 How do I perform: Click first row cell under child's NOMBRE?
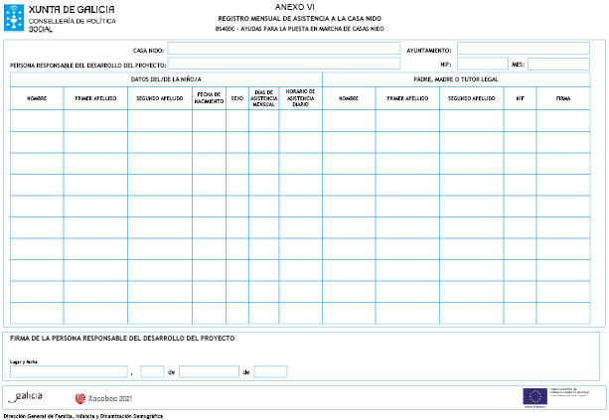click(x=37, y=119)
